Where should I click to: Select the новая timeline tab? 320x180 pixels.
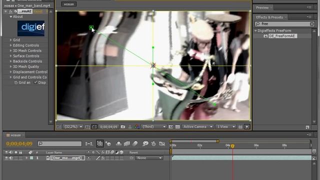pyautogui.click(x=15, y=135)
